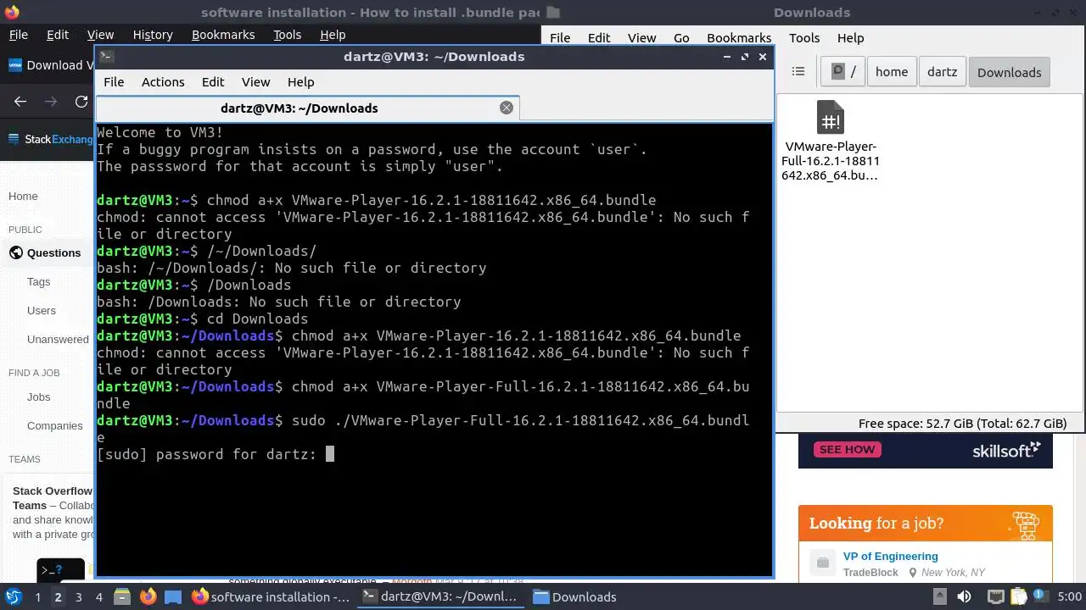The image size is (1086, 610).
Task: Open Tools menu in Downloads file manager
Action: 804,38
